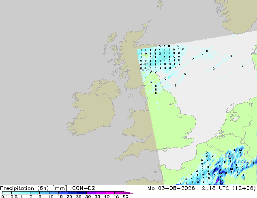Screen dimensions: 257x198
Task: Pick the 10–15 mm legend color box
Action: [x=54, y=193]
